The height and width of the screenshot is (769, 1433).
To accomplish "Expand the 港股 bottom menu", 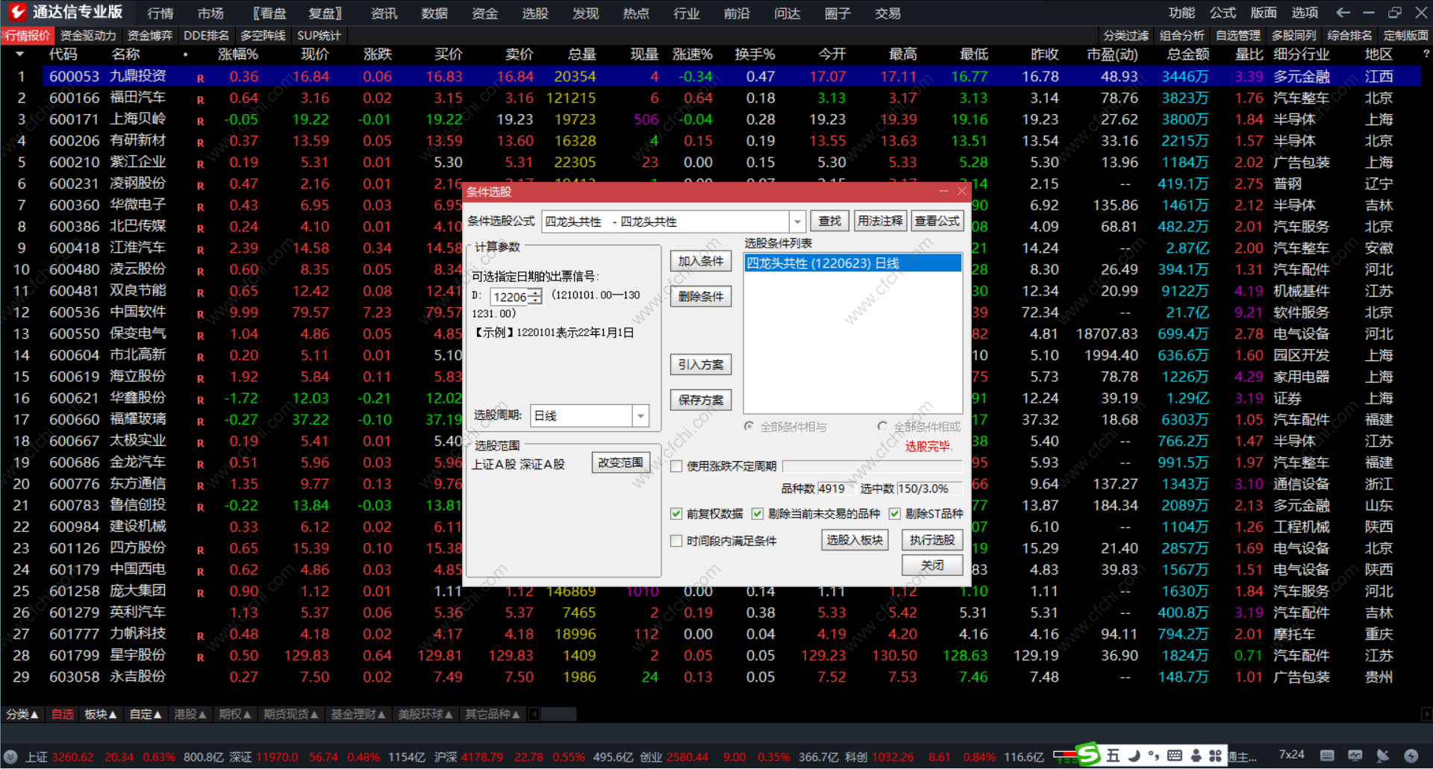I will tap(190, 715).
